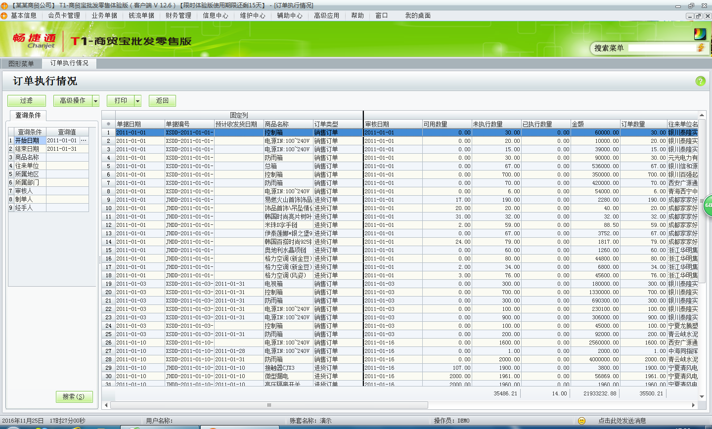
Task: Open the colorful skin theme icon
Action: 700,34
